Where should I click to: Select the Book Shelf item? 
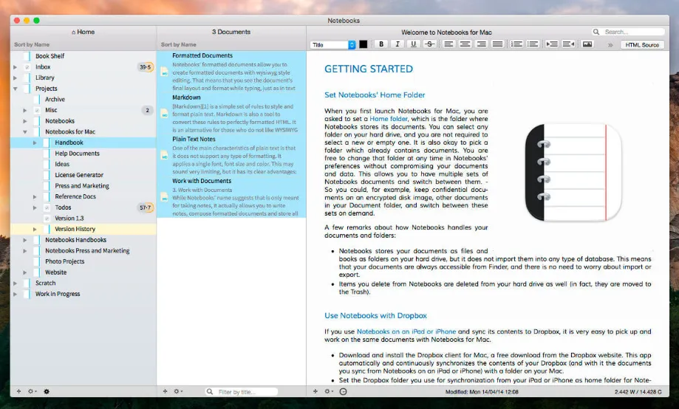[83, 56]
